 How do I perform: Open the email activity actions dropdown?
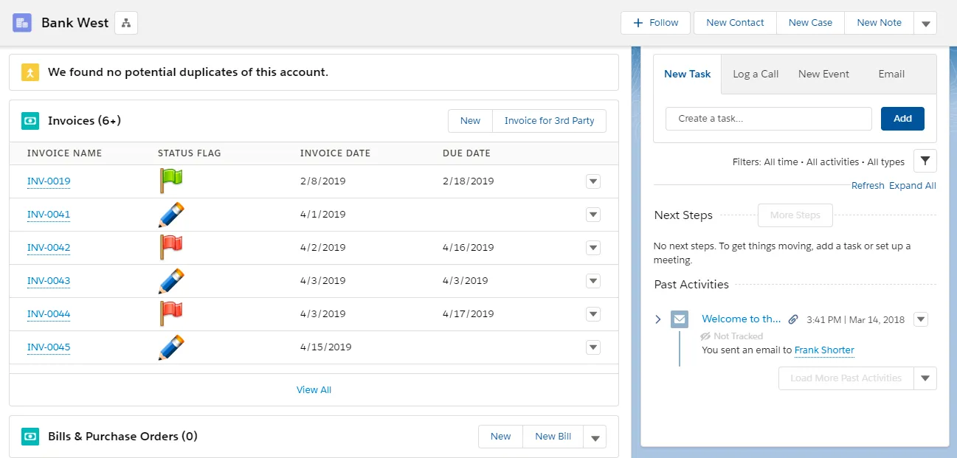[920, 319]
